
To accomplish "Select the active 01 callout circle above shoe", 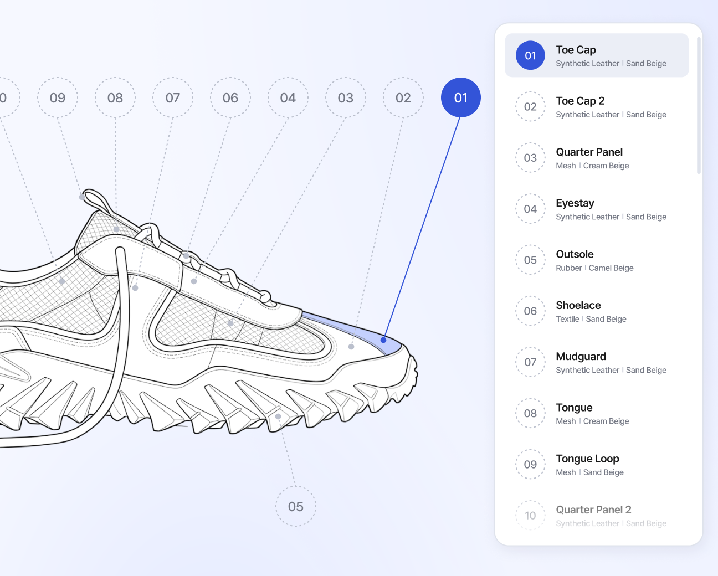I will (460, 97).
